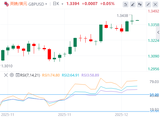
Task: Toggle the RSI1:74.80 orange line label
Action: tap(51, 75)
